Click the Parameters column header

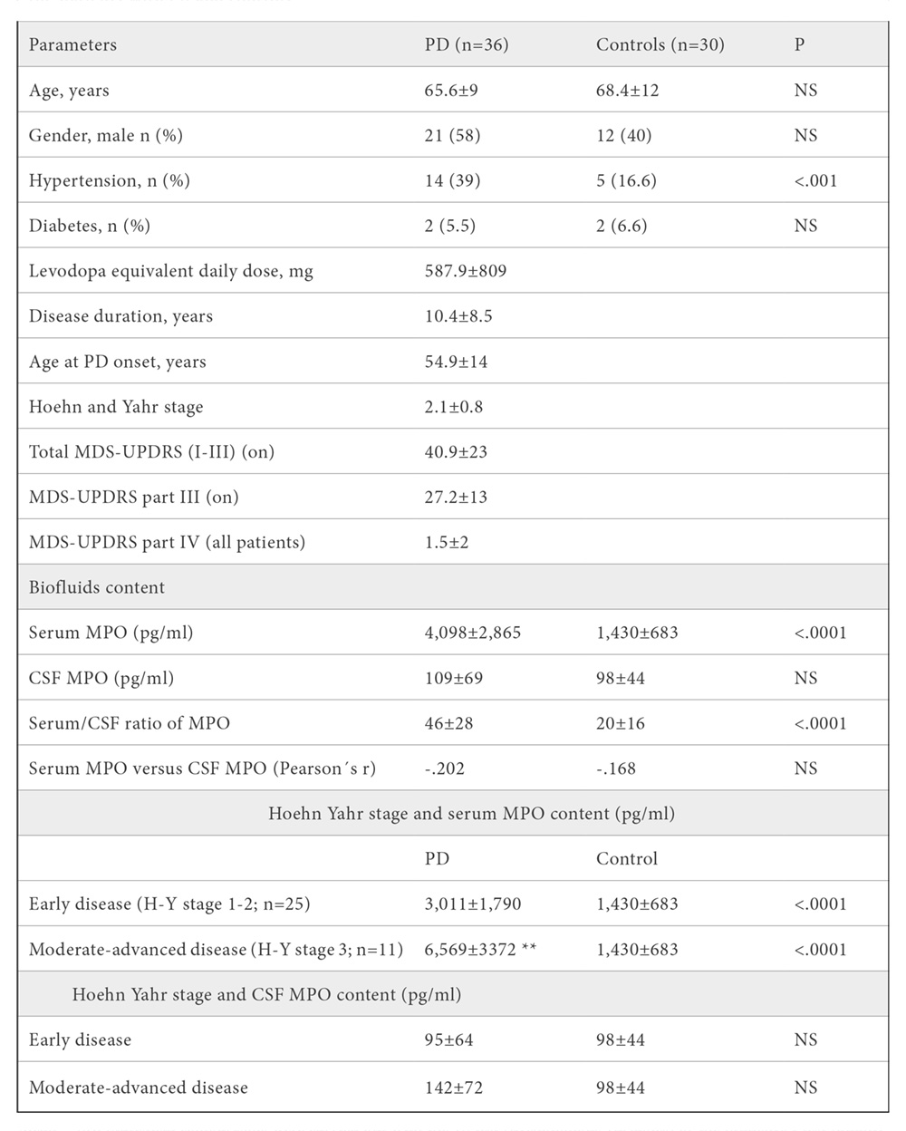tap(72, 44)
